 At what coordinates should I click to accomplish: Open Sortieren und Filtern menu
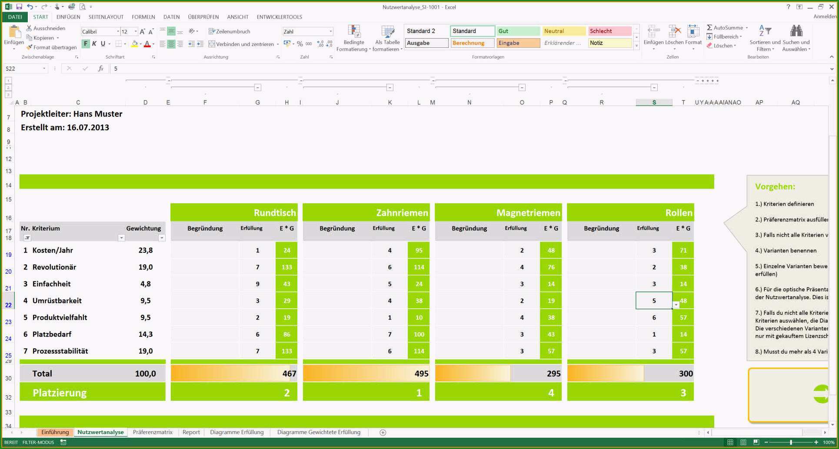click(765, 38)
